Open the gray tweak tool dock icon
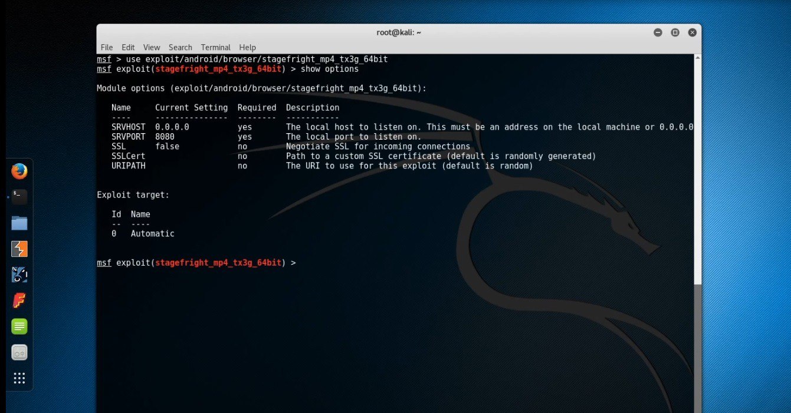The image size is (791, 413). 19,352
